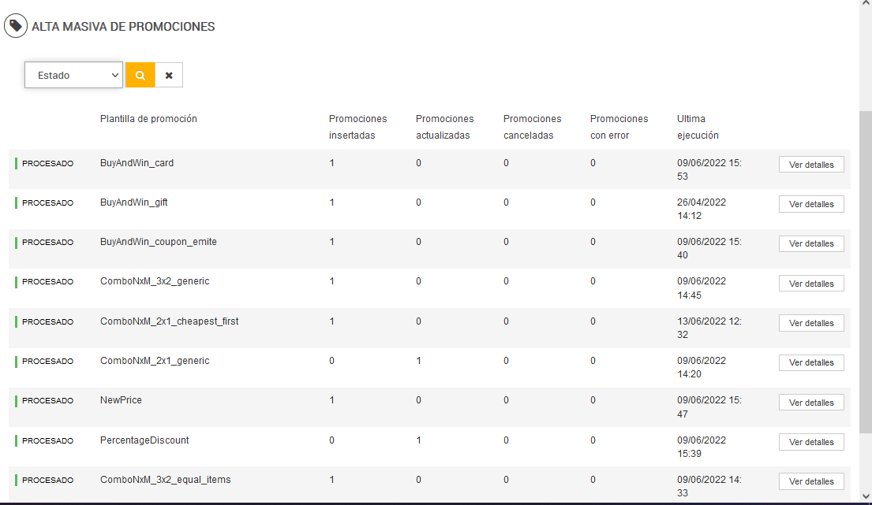872x505 pixels.
Task: Click the Plantilla de promoción column header
Action: click(148, 119)
